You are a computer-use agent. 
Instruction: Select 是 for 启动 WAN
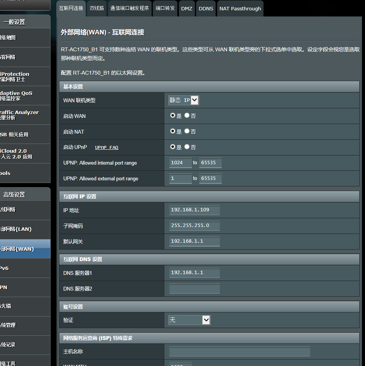[x=173, y=115]
